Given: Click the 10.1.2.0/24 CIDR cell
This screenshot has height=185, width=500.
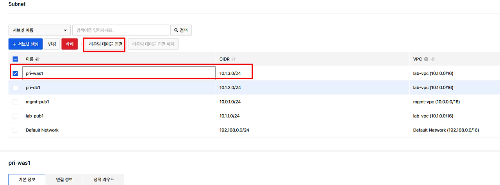Looking at the screenshot, I should click(230, 87).
